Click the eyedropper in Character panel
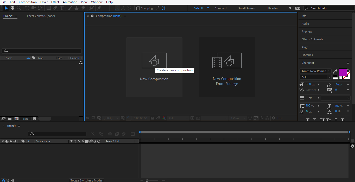Screen dimensions: 355x182 click(x=335, y=71)
